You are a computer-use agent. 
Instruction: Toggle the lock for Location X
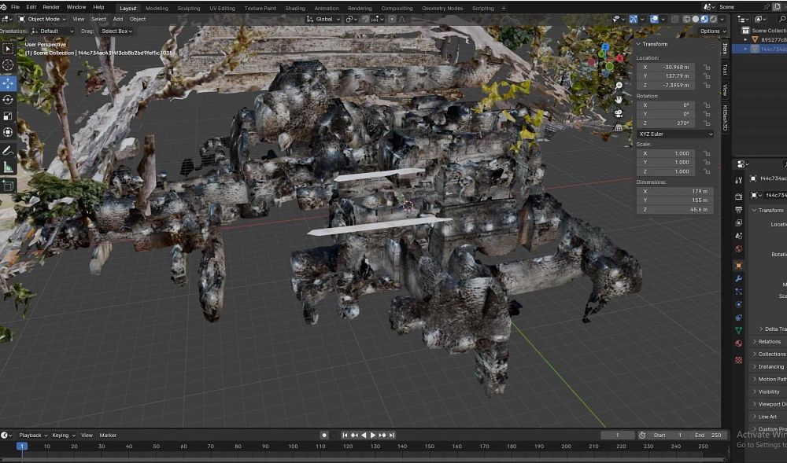click(707, 67)
